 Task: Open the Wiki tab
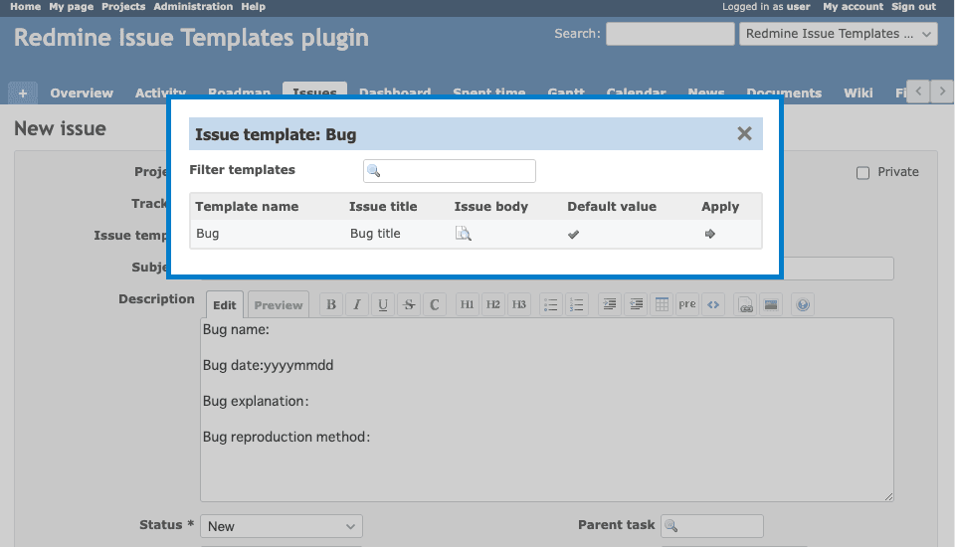coord(858,92)
